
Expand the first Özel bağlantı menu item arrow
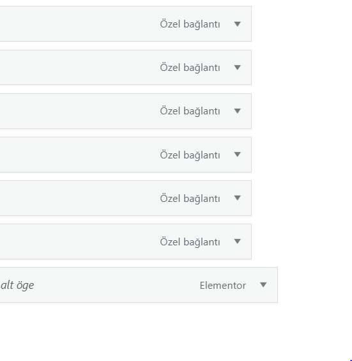pos(238,24)
